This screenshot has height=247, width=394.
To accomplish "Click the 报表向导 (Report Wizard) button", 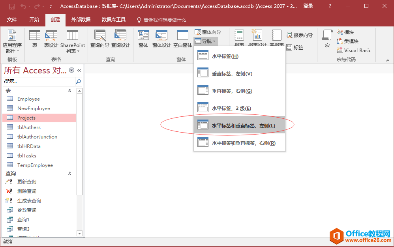I will tap(300, 36).
